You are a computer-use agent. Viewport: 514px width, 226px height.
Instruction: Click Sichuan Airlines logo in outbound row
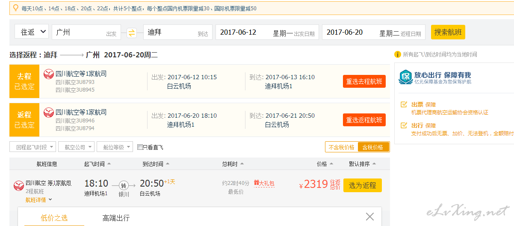[x=49, y=74]
